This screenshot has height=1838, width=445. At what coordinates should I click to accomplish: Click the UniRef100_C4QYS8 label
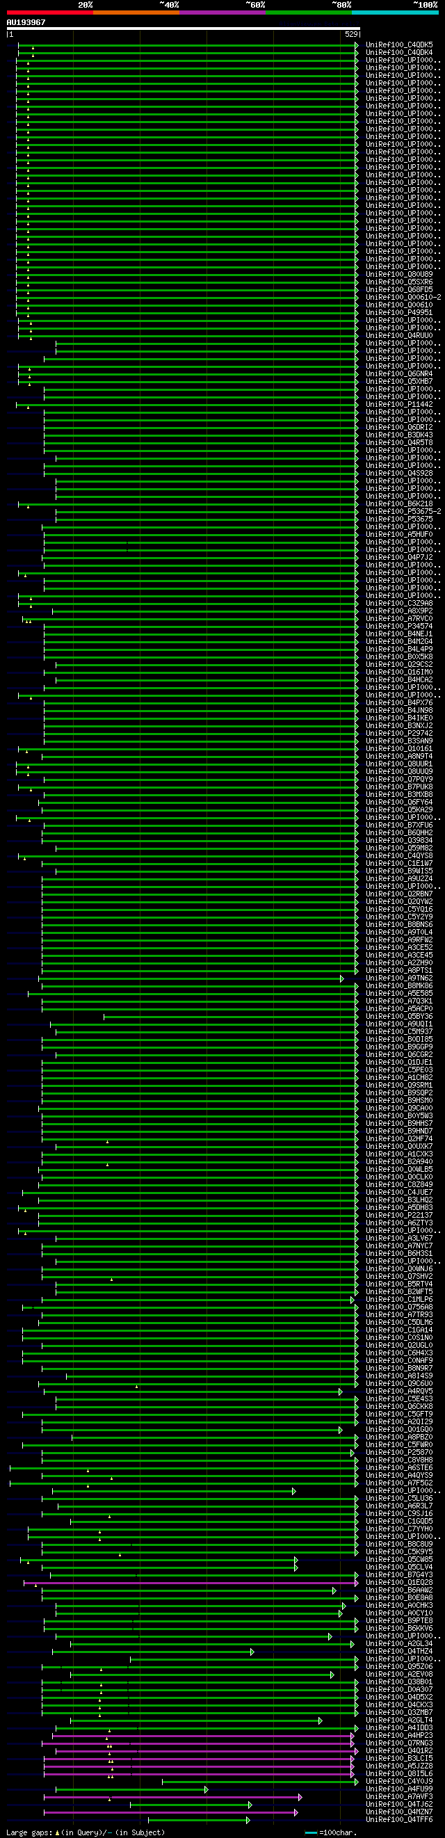(x=399, y=856)
